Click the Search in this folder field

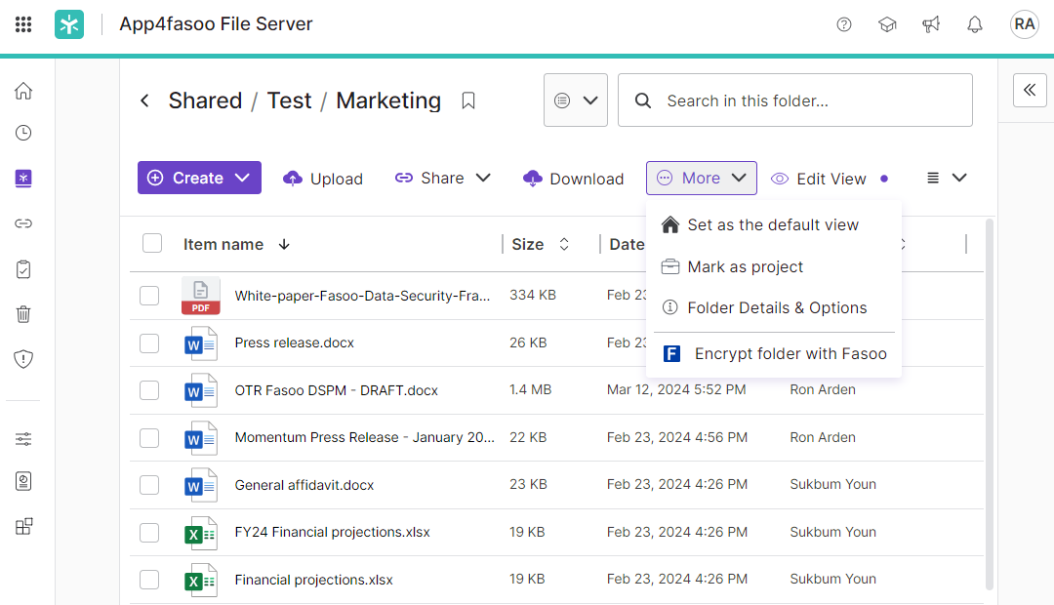coord(810,101)
